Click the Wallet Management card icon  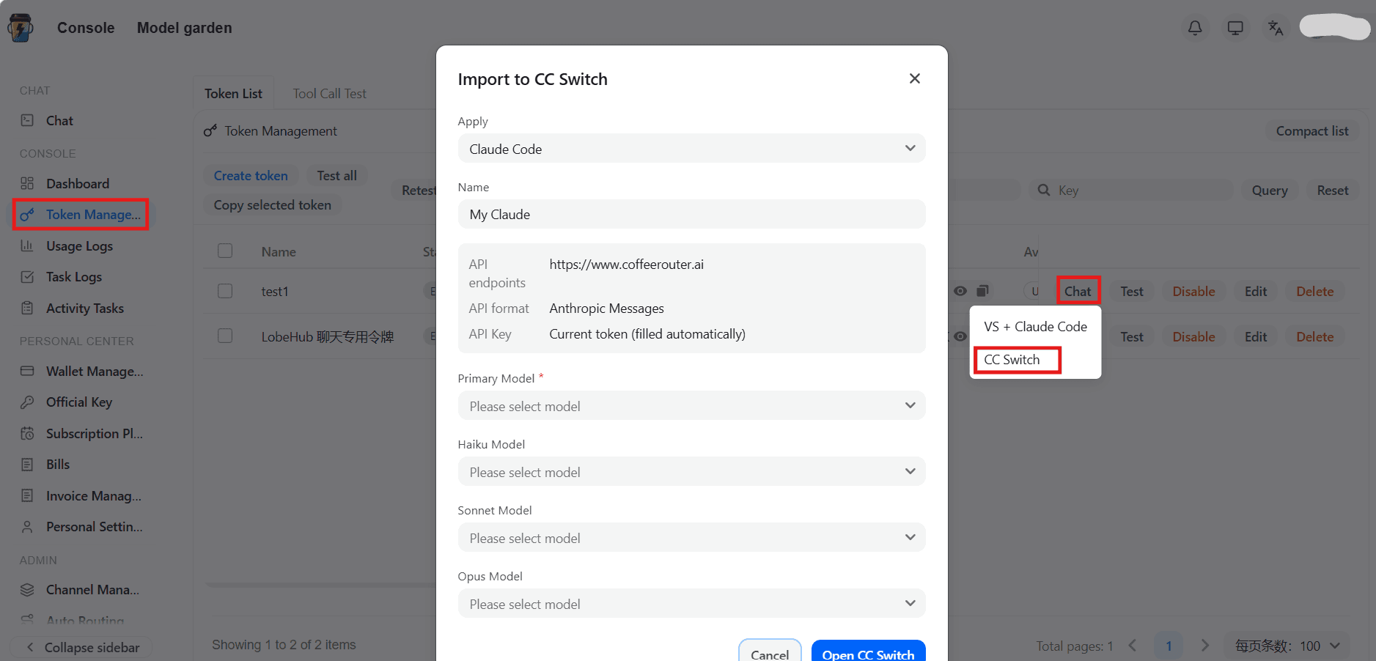[x=27, y=371]
